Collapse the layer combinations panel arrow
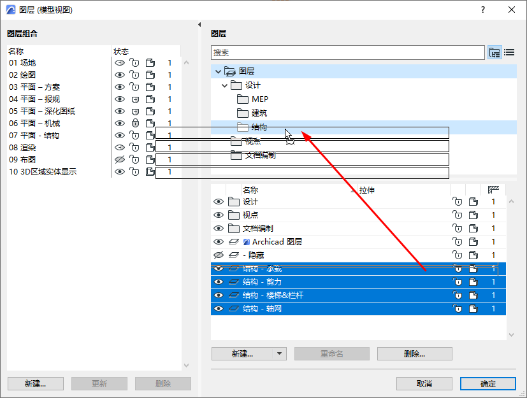Viewport: 527px width, 398px height. pyautogui.click(x=199, y=25)
